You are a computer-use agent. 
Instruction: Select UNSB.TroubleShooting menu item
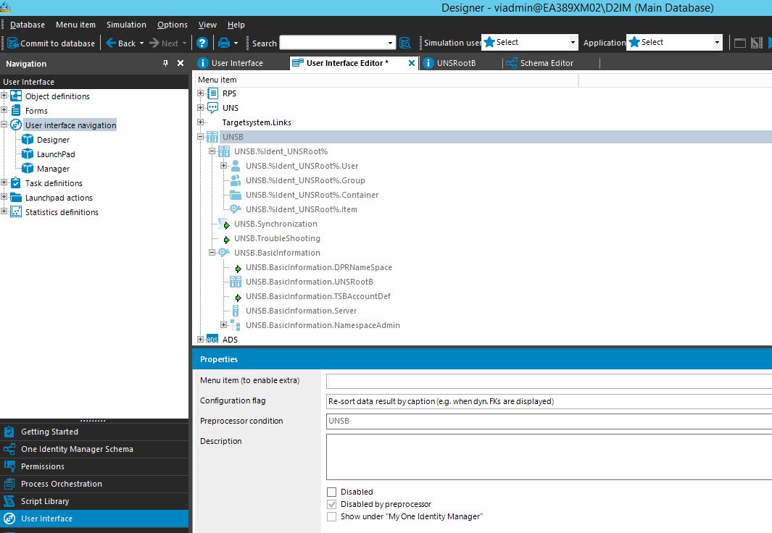click(x=277, y=238)
